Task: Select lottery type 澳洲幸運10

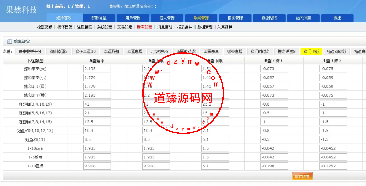Action: click(x=86, y=52)
